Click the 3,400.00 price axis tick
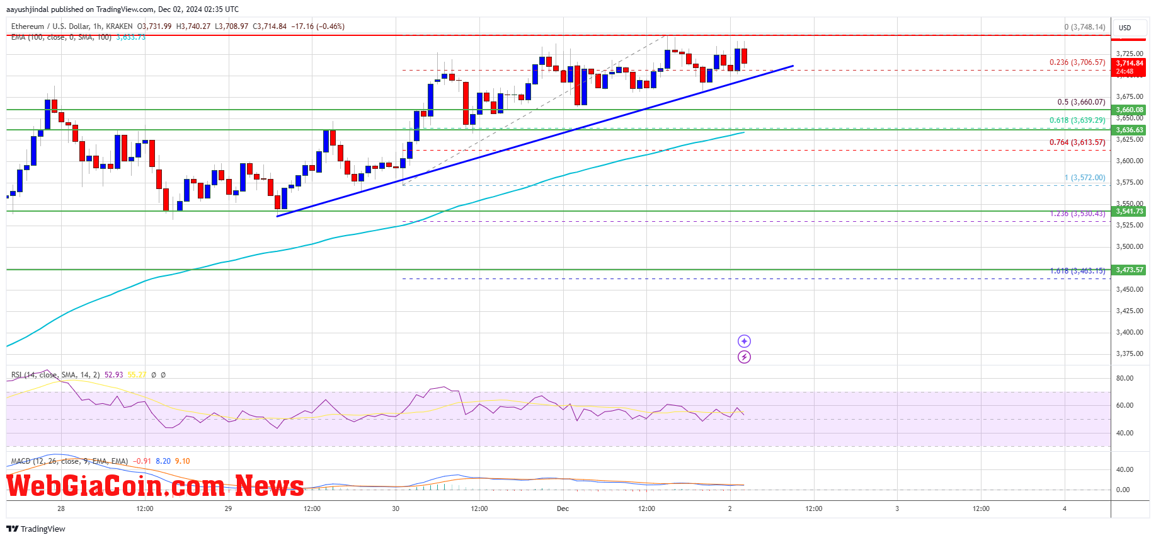 pos(1130,332)
